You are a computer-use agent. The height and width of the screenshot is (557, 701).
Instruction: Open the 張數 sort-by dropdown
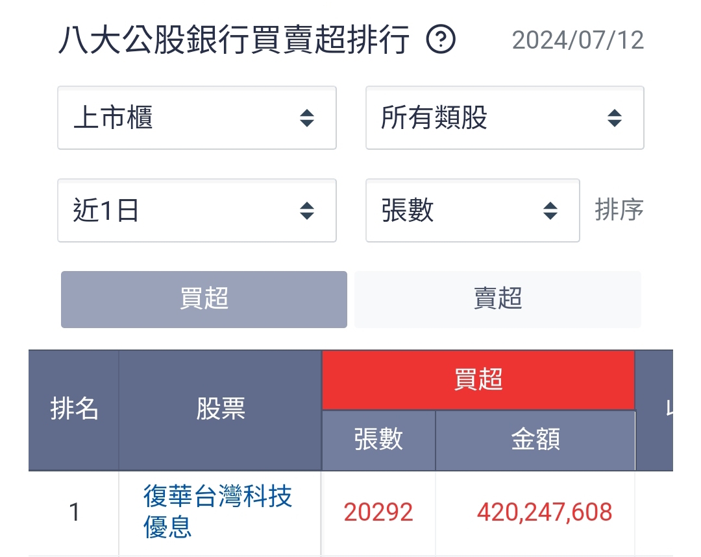pyautogui.click(x=472, y=211)
